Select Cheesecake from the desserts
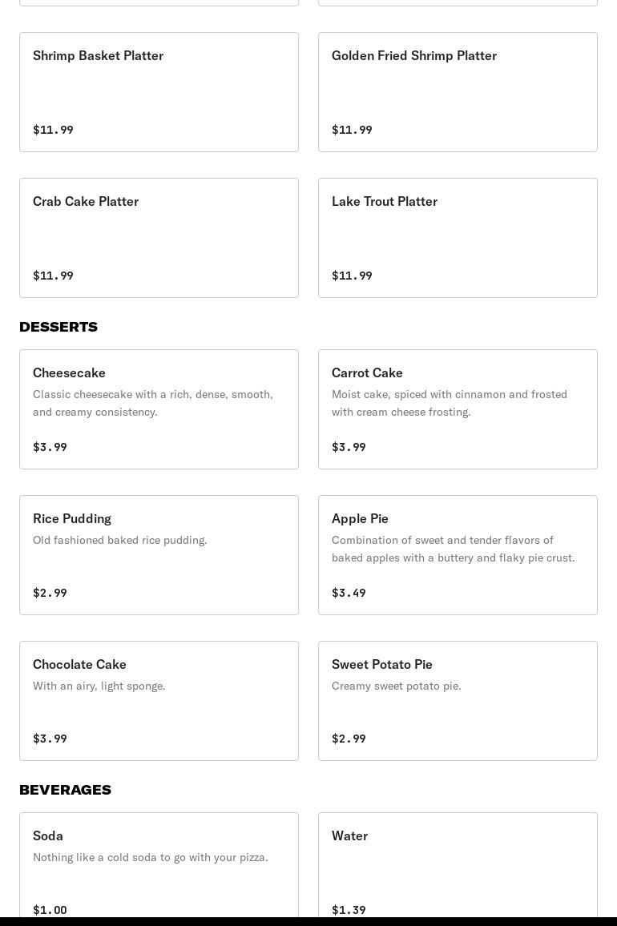The width and height of the screenshot is (617, 926). [159, 409]
